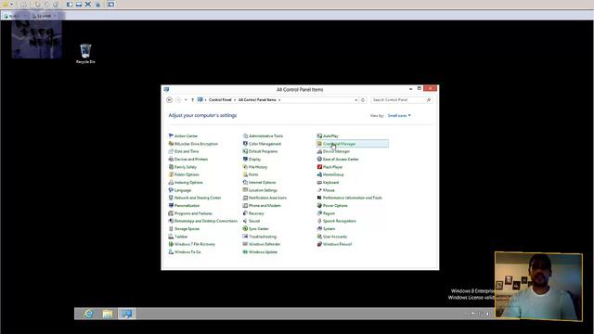This screenshot has height=334, width=594.
Task: Open Credential Manager
Action: pos(353,144)
